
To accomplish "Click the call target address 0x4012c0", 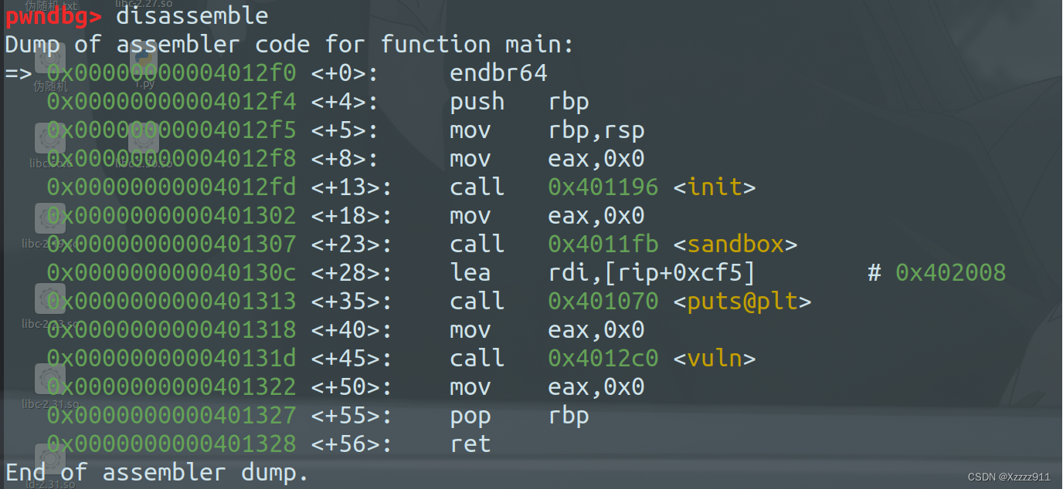I will click(603, 359).
